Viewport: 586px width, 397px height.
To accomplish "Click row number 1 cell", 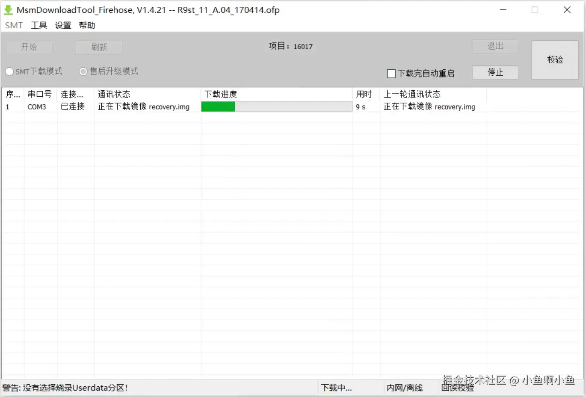I will point(7,107).
